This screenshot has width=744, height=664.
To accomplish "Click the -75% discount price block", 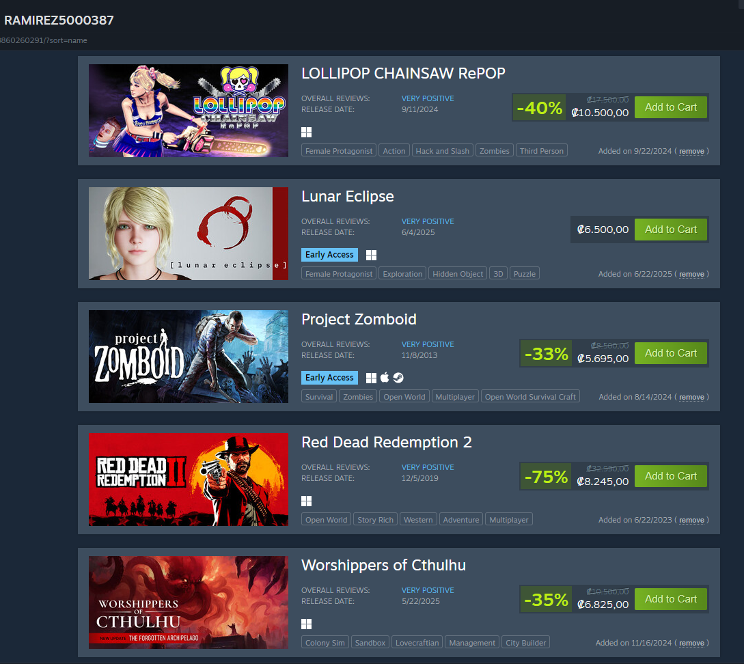I will click(575, 476).
